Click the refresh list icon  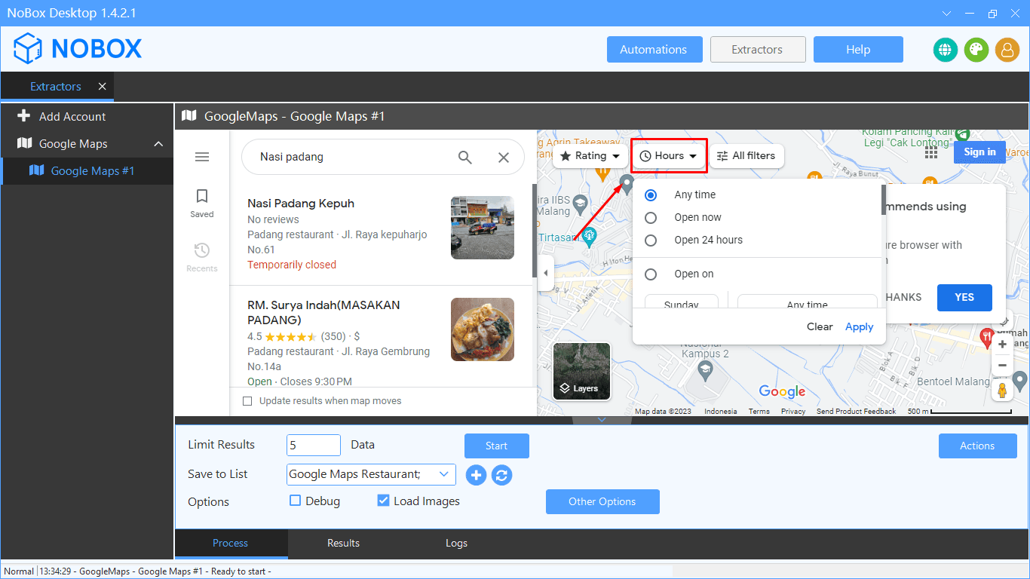[x=501, y=475]
